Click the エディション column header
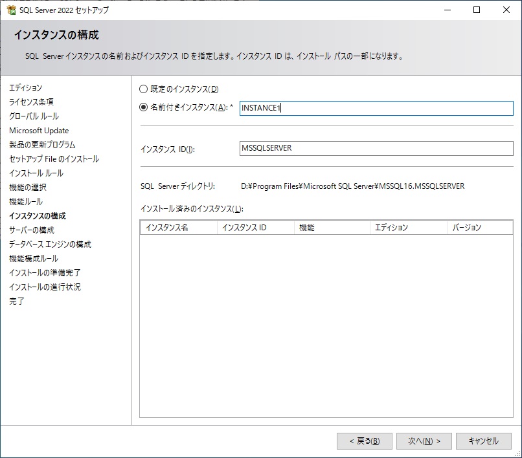Viewport: 522px width, 458px height. click(x=409, y=228)
